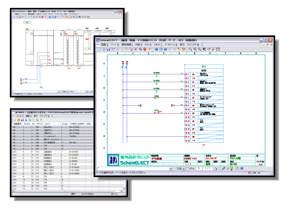290x216 pixels.
Task: Click the コメント column header in NTABLE
Action: pos(52,124)
